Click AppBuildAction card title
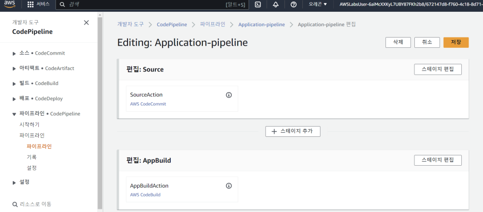Screen dimensions: 483x212 (x=149, y=186)
